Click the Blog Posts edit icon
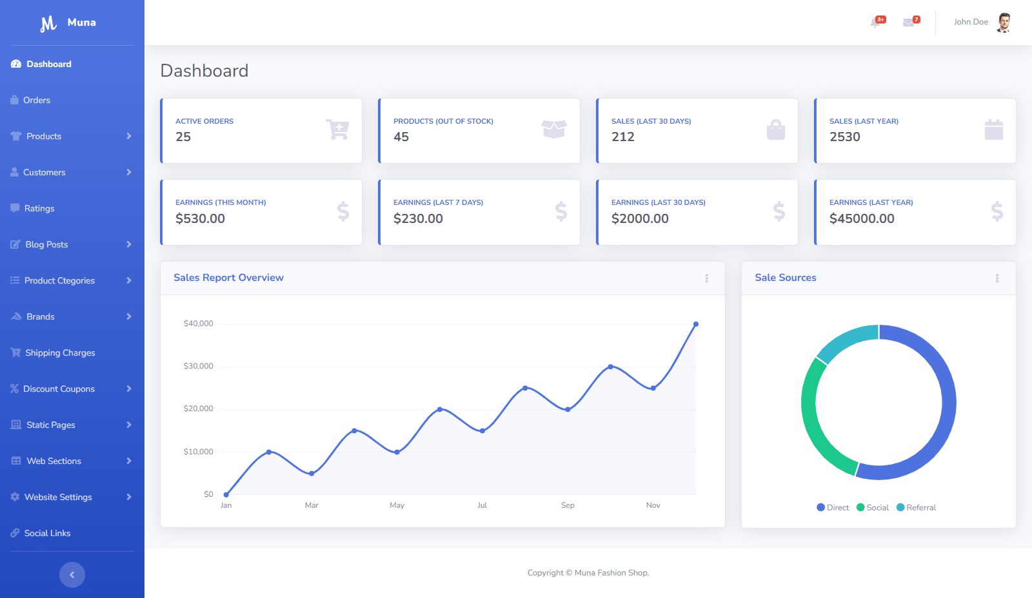The width and height of the screenshot is (1032, 598). click(x=15, y=244)
